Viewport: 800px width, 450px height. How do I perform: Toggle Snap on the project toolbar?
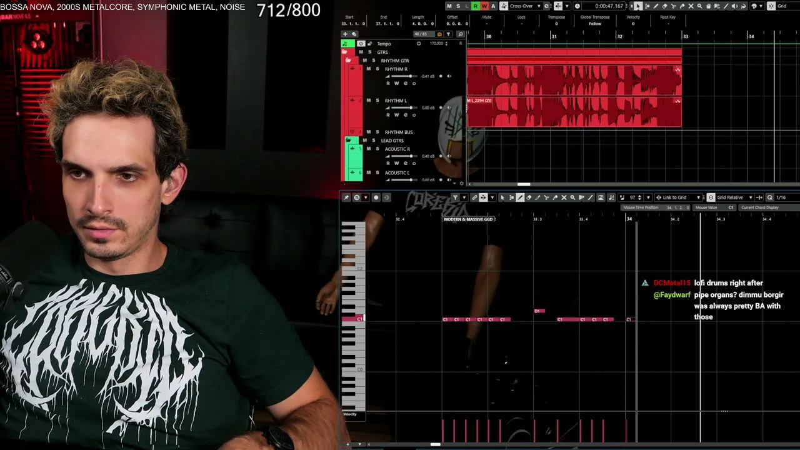[772, 6]
